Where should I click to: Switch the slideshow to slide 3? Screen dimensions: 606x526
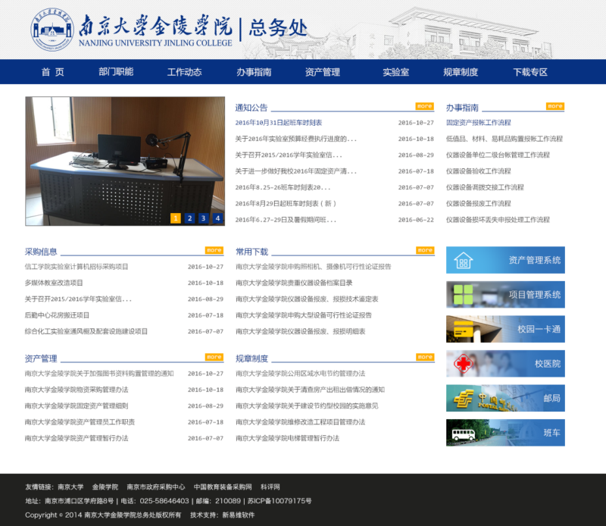click(203, 218)
